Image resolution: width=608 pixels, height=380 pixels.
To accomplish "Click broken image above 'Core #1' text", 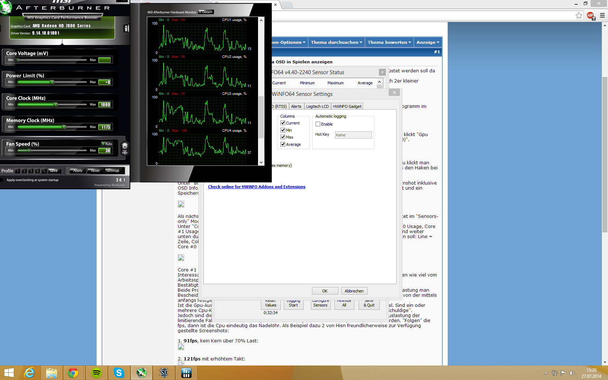I will 181,258.
